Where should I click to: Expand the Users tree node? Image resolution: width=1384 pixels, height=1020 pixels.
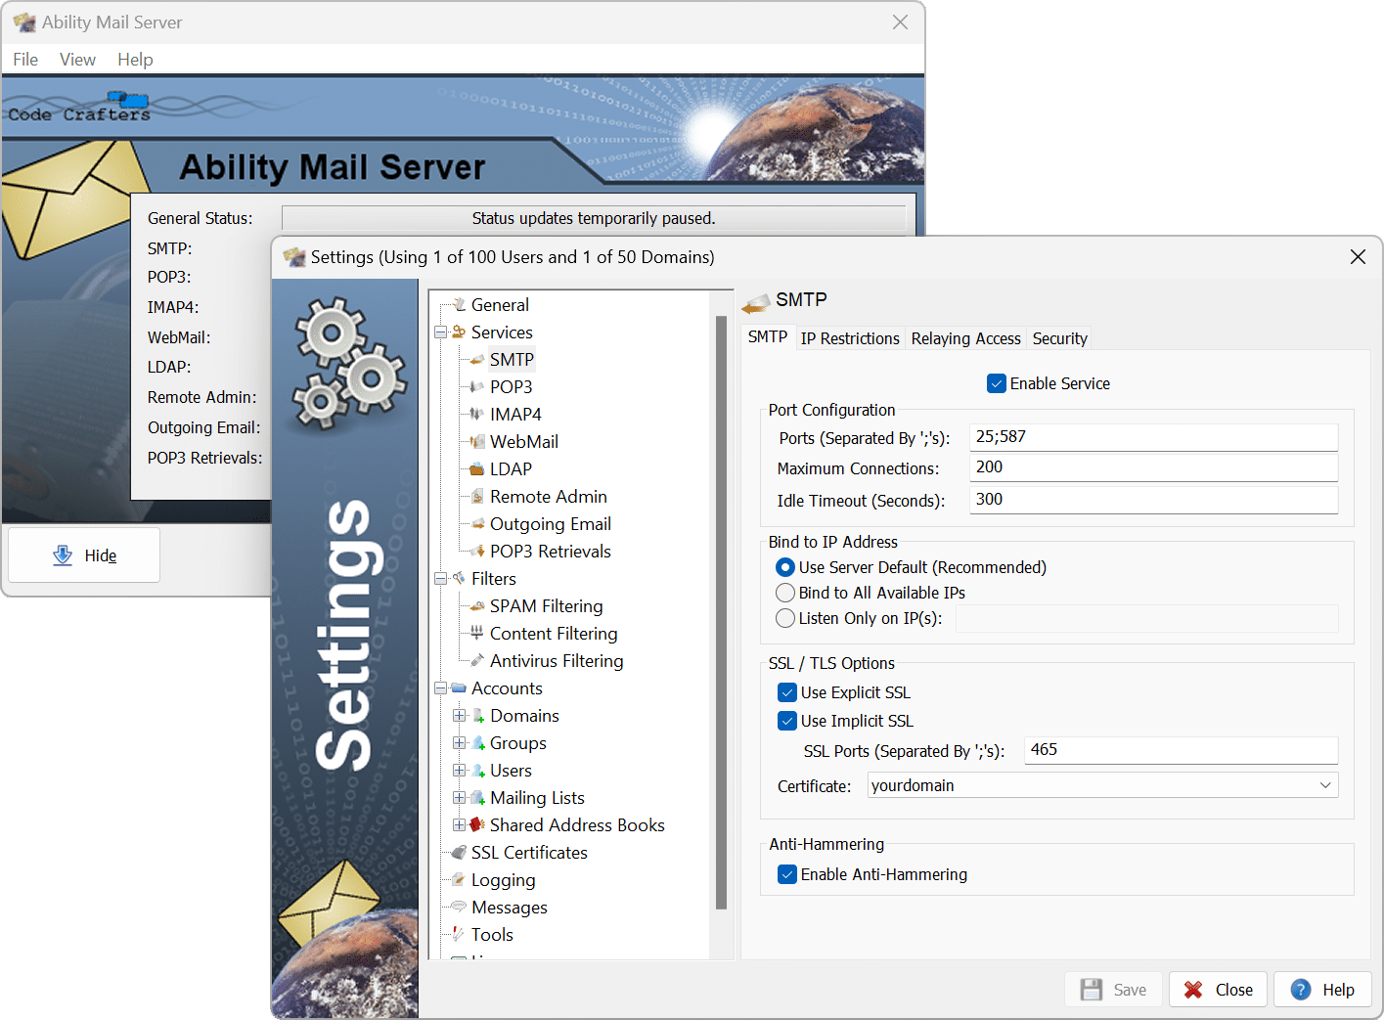pyautogui.click(x=461, y=770)
